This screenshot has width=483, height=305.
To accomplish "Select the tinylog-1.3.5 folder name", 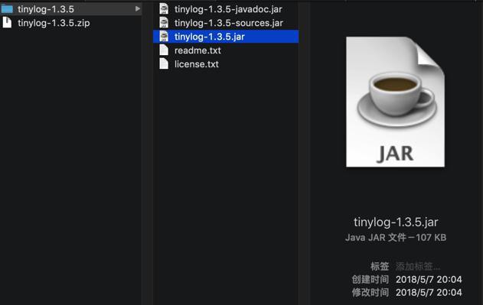I will [x=46, y=9].
